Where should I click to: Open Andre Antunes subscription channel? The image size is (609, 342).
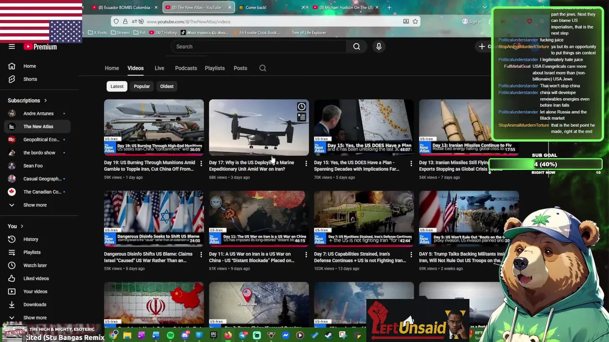pos(39,114)
